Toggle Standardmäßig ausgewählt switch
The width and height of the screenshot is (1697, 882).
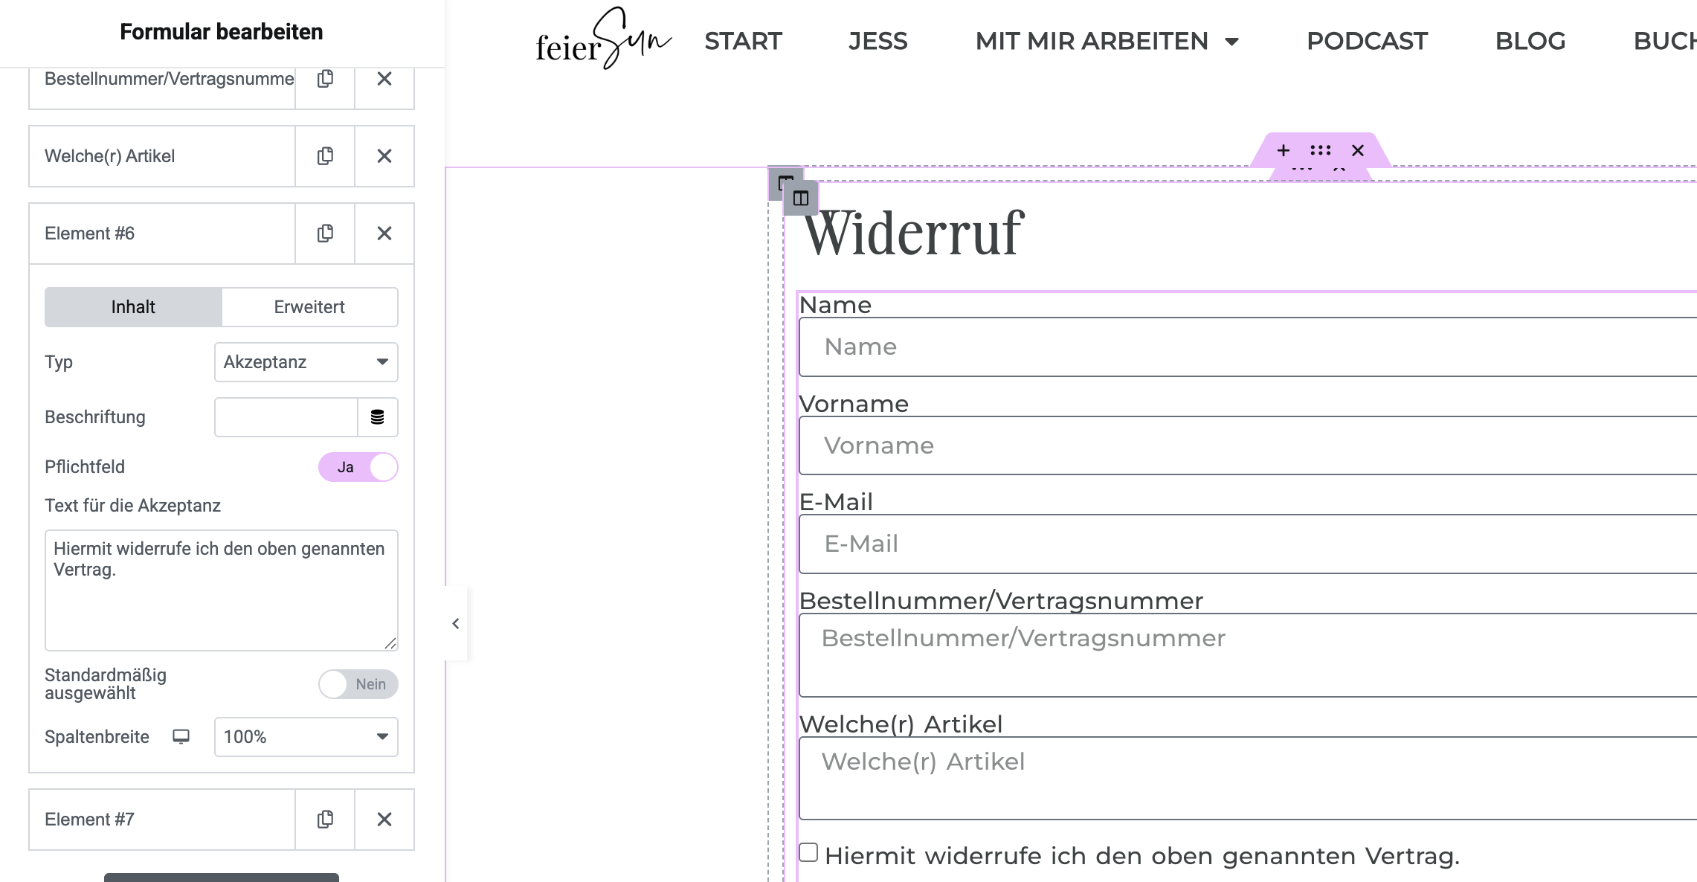pos(358,684)
